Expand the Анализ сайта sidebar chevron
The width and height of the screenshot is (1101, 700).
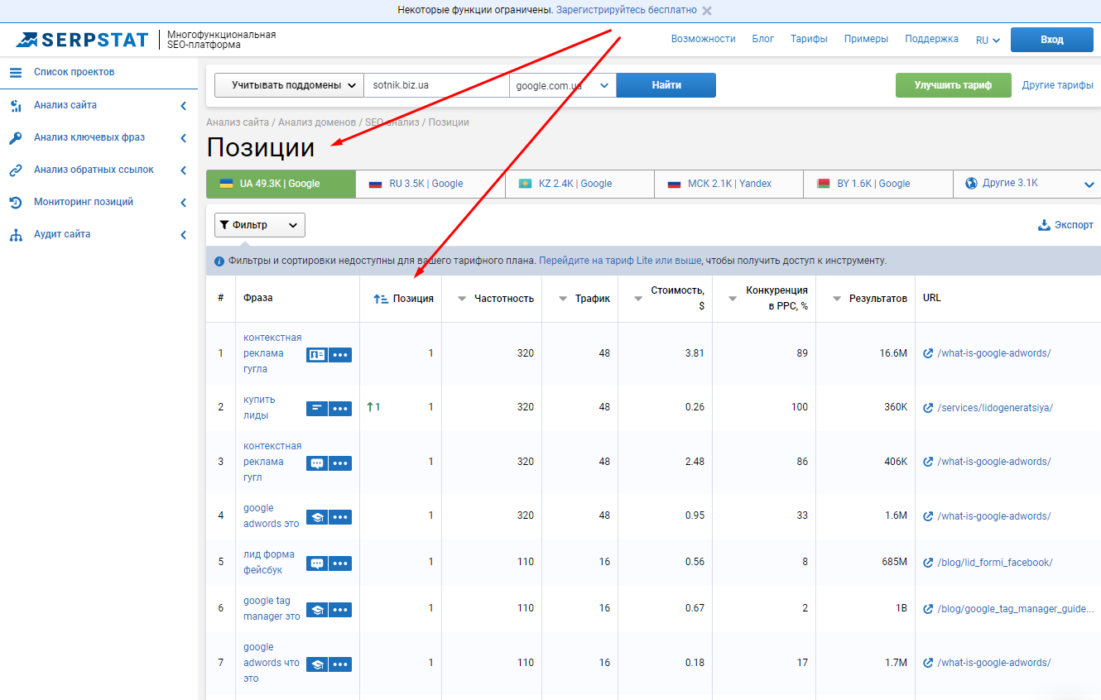[x=183, y=106]
